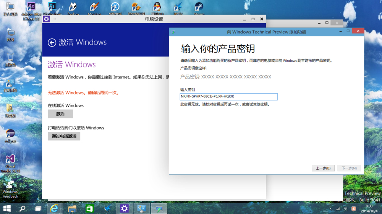Select the 回收站 recycle bin icon
Image resolution: width=382 pixels, height=214 pixels.
click(10, 60)
